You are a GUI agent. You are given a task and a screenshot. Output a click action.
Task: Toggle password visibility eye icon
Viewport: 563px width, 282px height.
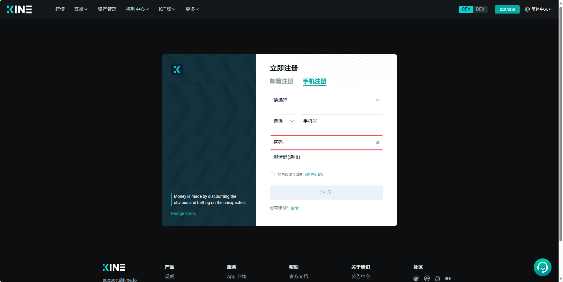[x=377, y=142]
